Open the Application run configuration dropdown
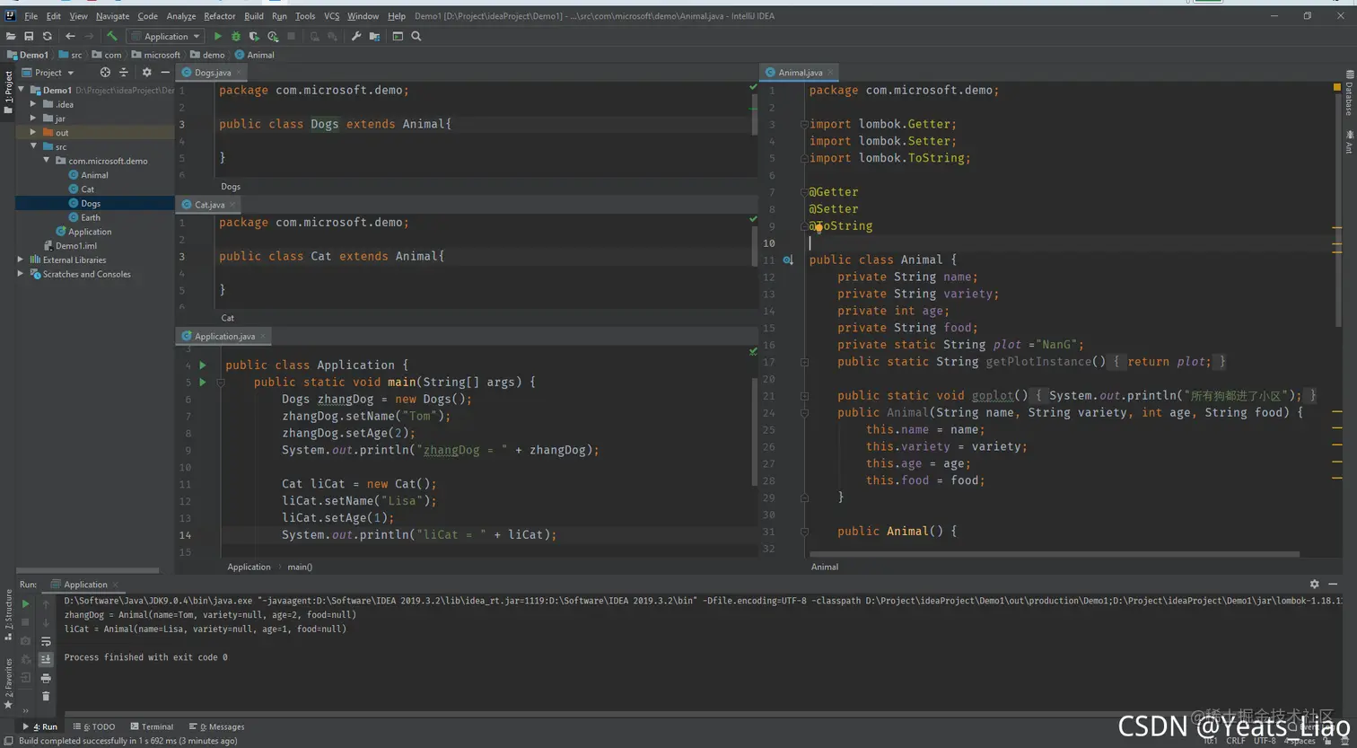 click(165, 37)
